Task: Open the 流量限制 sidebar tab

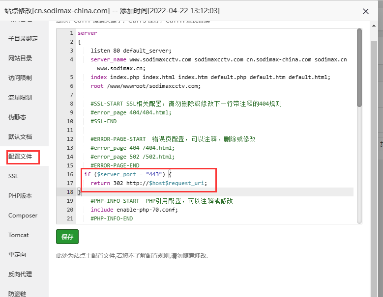Action: (x=20, y=98)
